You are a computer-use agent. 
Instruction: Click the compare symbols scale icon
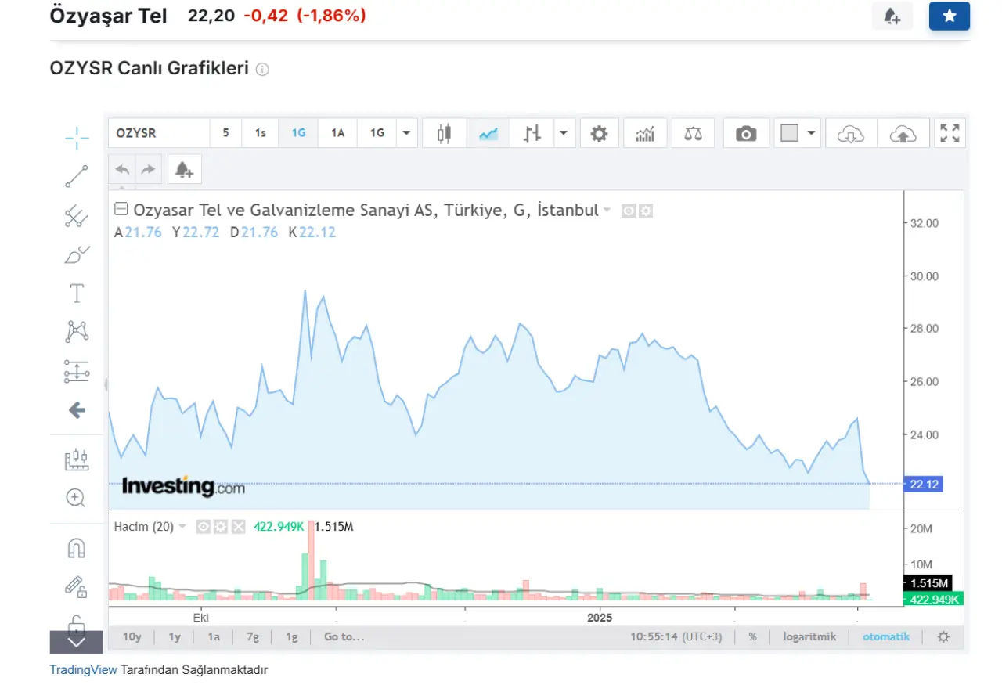[x=693, y=134]
